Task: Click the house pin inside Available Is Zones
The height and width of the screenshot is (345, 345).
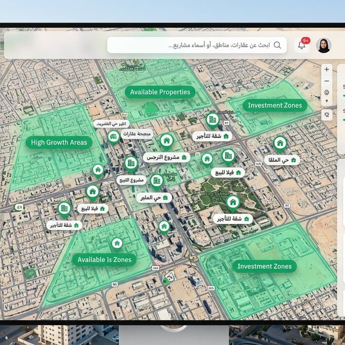Action: pos(117,244)
